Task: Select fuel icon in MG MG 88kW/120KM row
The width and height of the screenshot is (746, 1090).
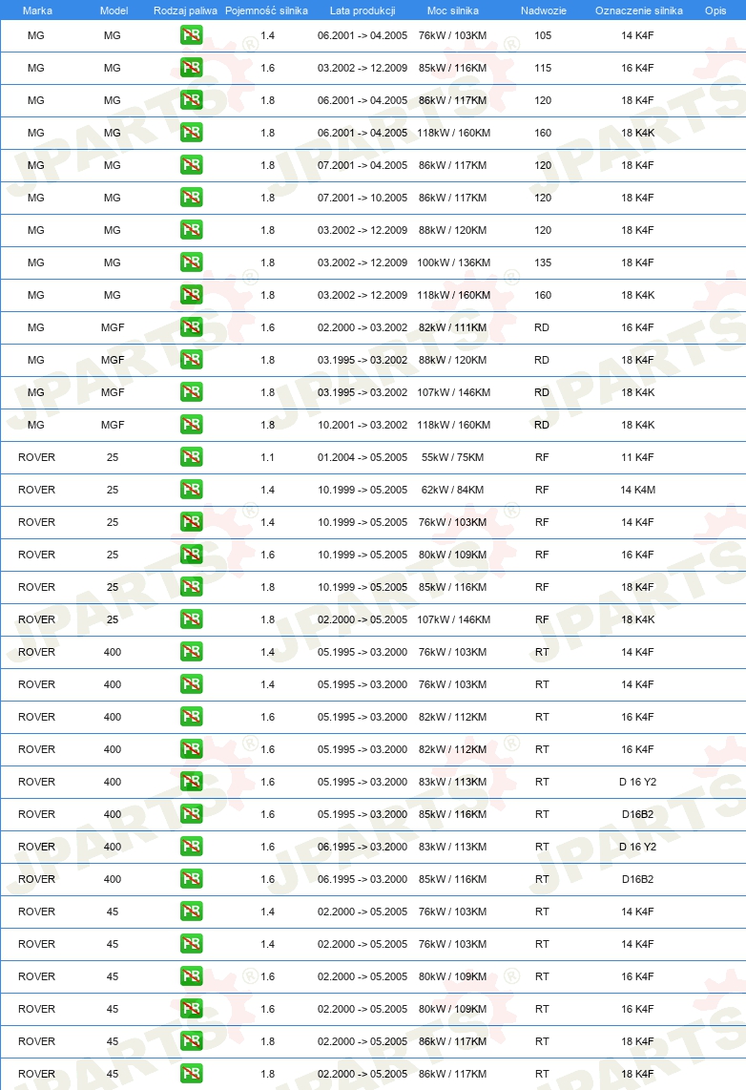Action: click(191, 229)
